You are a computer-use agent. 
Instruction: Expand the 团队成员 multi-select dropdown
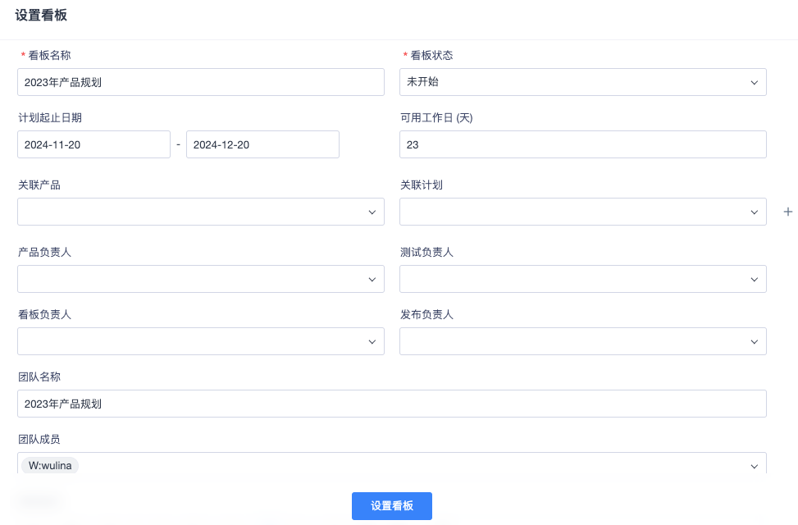tap(392, 463)
